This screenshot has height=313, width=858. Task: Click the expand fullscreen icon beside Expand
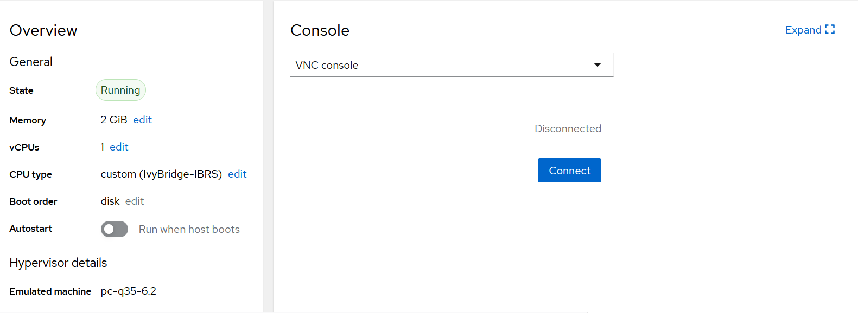[x=830, y=30]
